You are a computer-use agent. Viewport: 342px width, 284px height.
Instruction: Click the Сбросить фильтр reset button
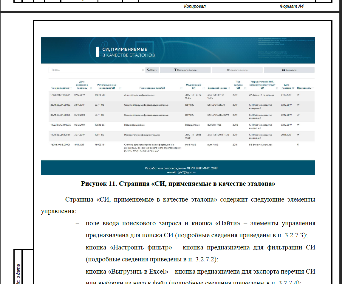click(237, 70)
